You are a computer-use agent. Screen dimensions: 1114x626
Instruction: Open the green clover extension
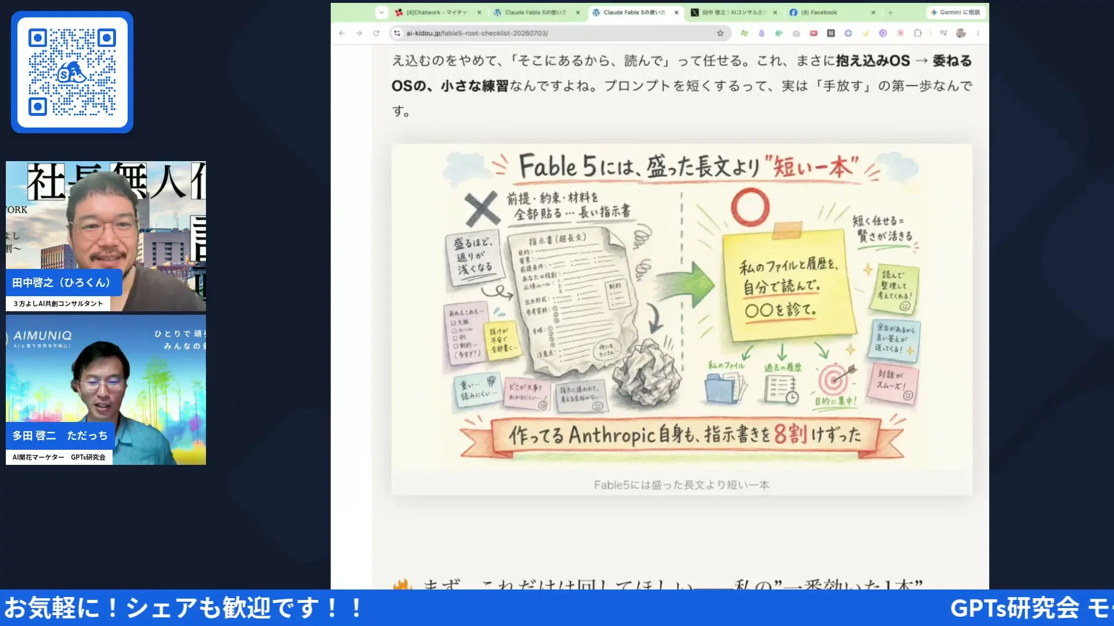coord(744,33)
